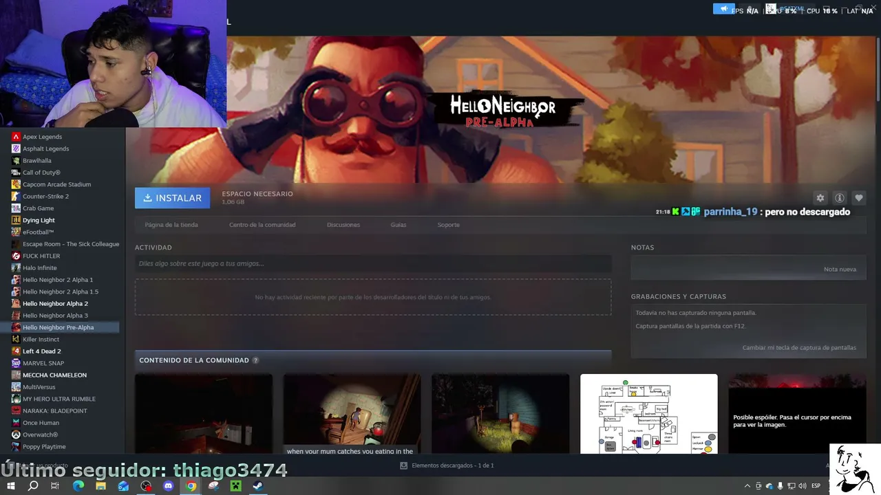The width and height of the screenshot is (881, 495).
Task: Open game settings gear icon
Action: click(x=820, y=198)
